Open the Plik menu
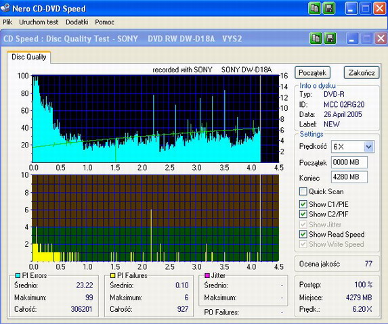 coord(7,22)
